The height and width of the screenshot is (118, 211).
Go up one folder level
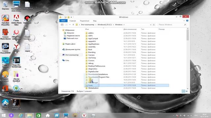(73, 25)
